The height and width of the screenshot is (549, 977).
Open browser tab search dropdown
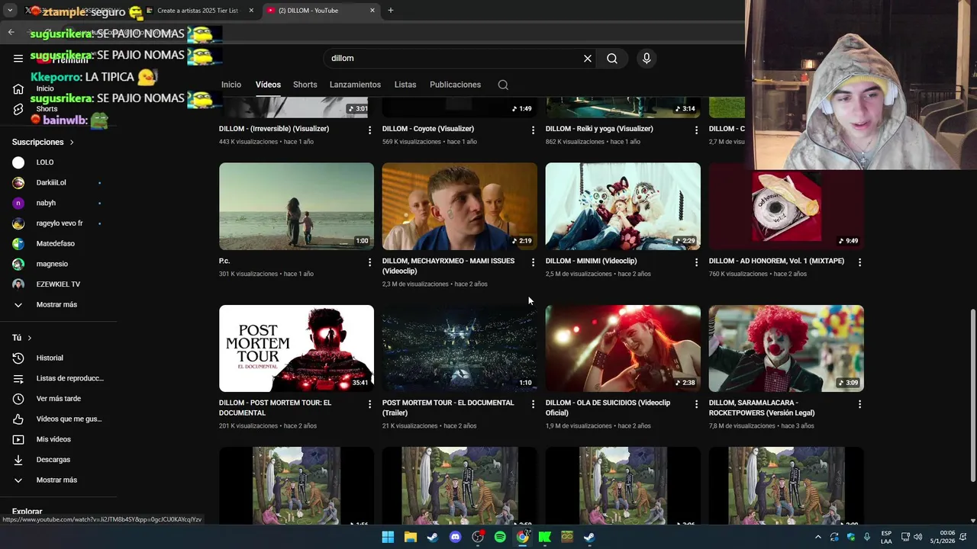point(10,11)
